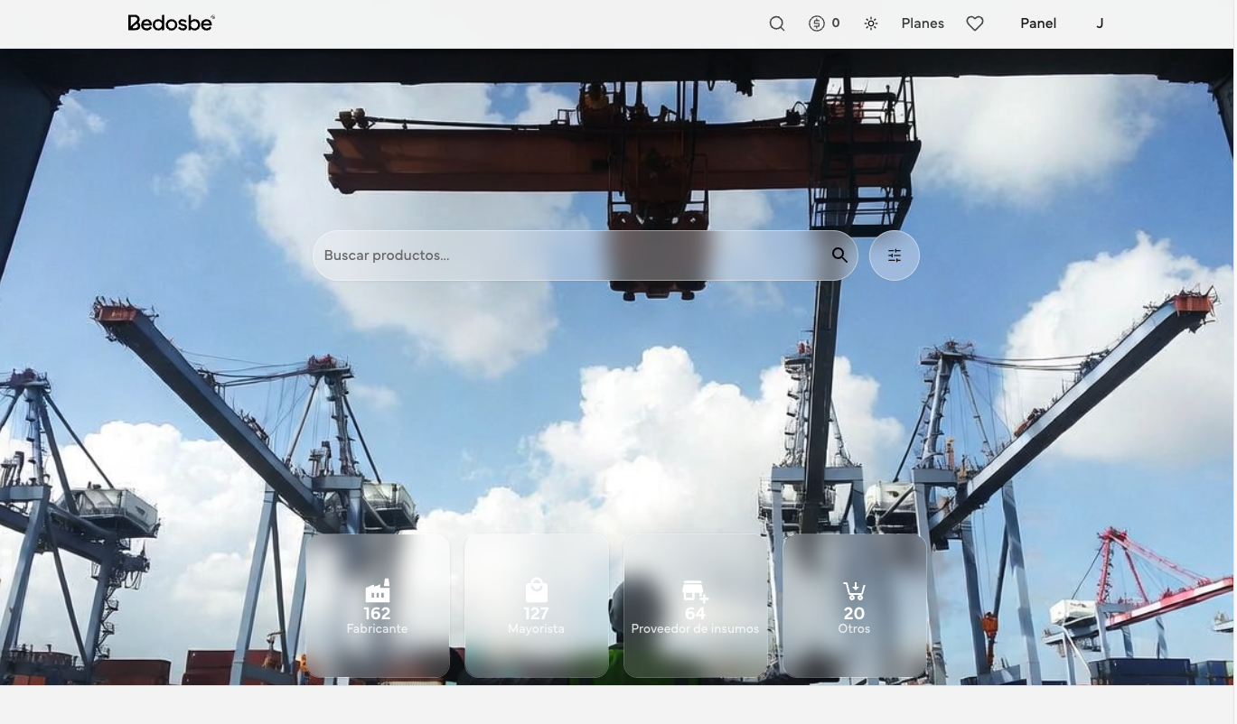Click the Bedosbe logo
Screen dimensions: 1237x724
[x=171, y=23]
